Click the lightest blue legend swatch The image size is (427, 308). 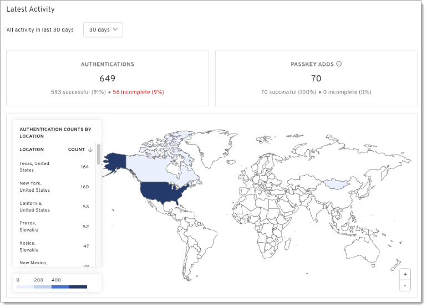tap(25, 287)
